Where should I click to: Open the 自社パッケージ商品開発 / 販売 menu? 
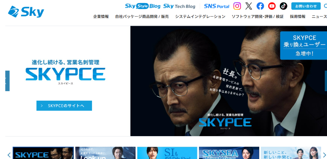pyautogui.click(x=142, y=17)
